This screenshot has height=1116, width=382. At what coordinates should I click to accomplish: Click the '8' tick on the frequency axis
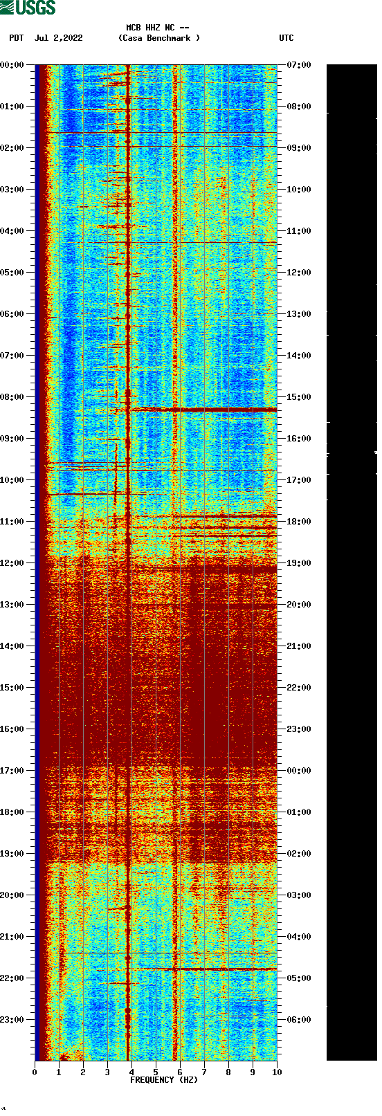[x=228, y=1072]
